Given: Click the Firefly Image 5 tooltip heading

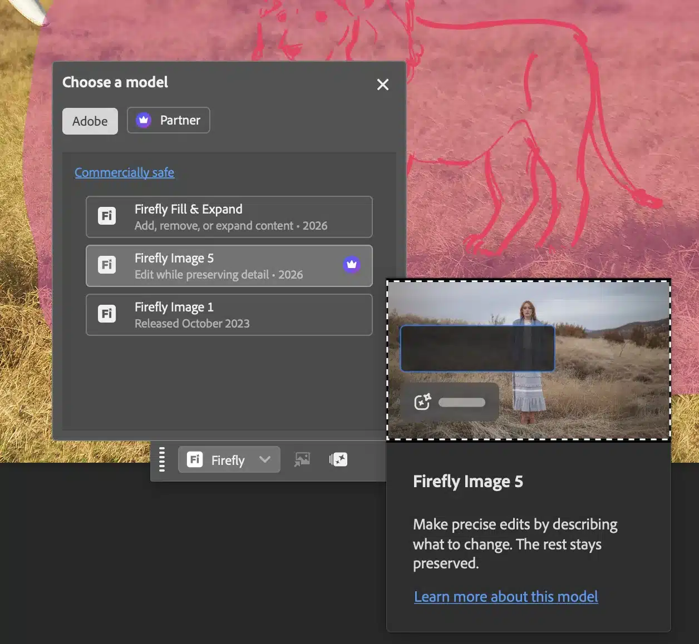Looking at the screenshot, I should 468,482.
